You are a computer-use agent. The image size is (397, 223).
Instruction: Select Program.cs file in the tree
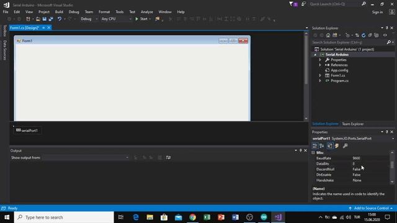click(x=339, y=81)
